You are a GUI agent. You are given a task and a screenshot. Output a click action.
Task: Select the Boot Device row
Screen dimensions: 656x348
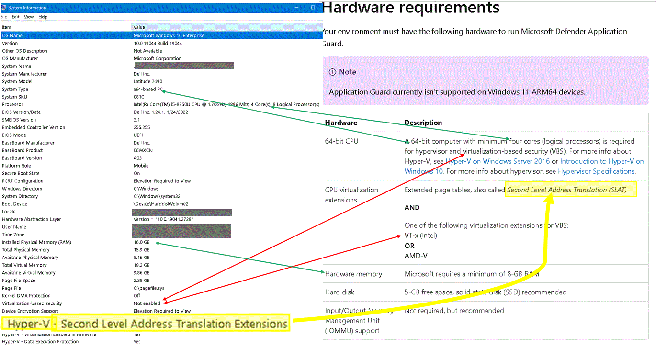click(x=161, y=204)
